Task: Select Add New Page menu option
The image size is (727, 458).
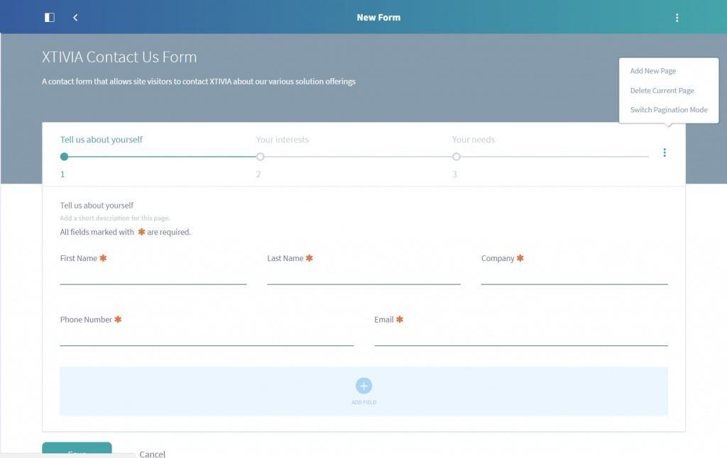Action: [652, 71]
